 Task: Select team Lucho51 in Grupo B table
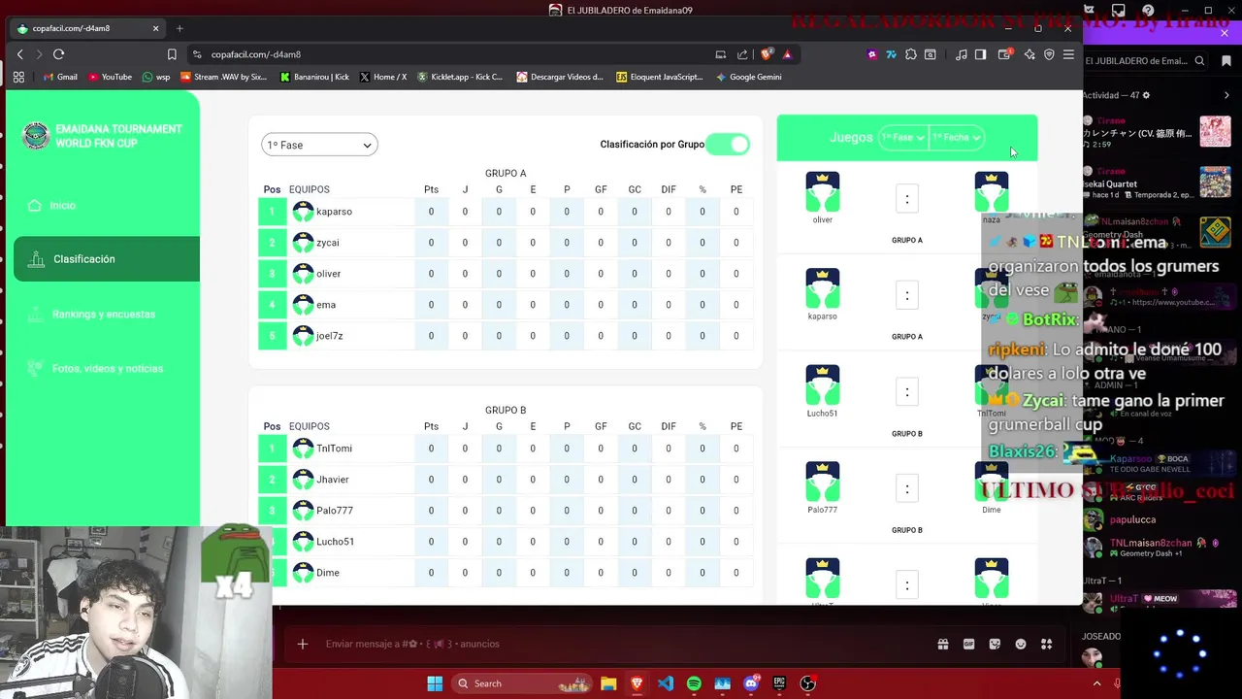tap(336, 542)
